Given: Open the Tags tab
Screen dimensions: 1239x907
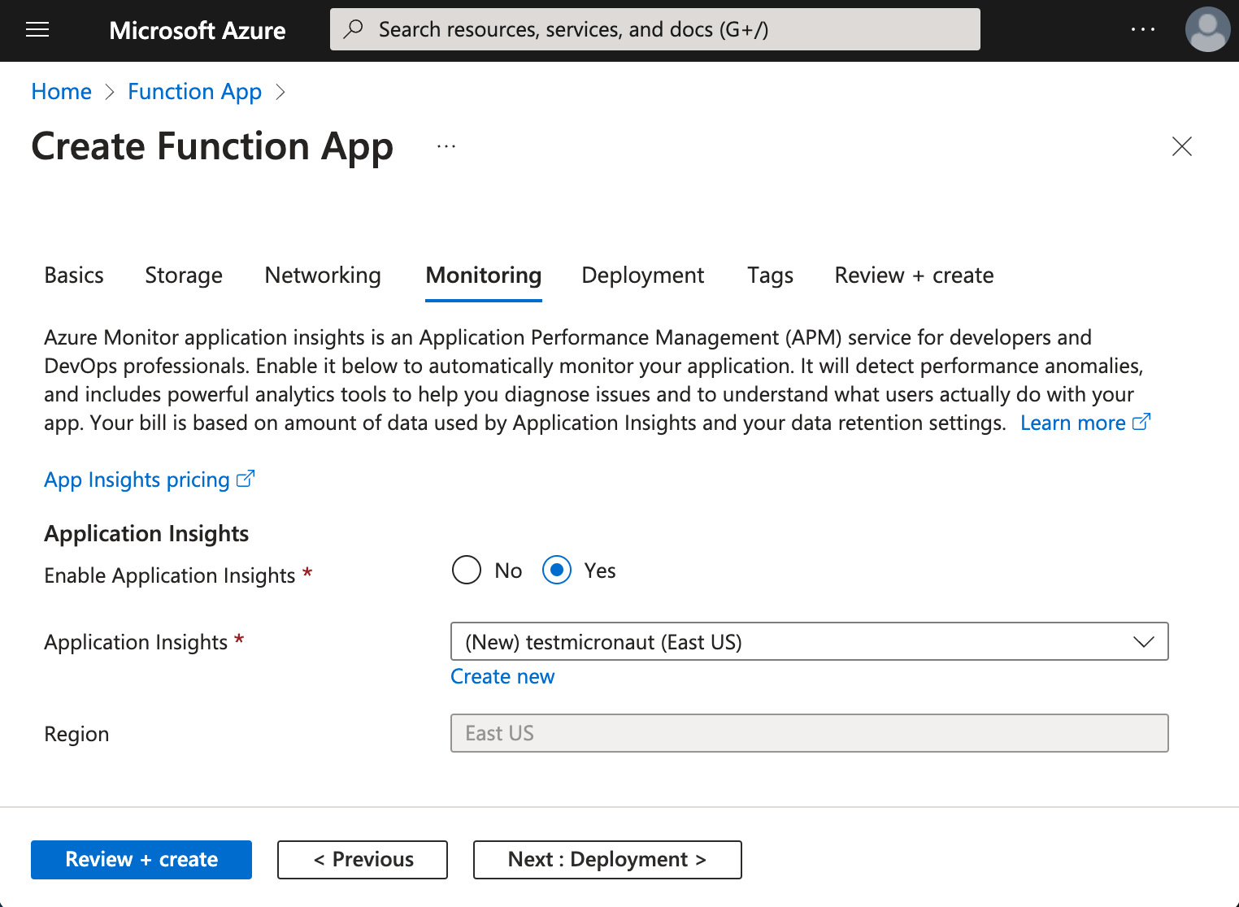Looking at the screenshot, I should pos(770,276).
